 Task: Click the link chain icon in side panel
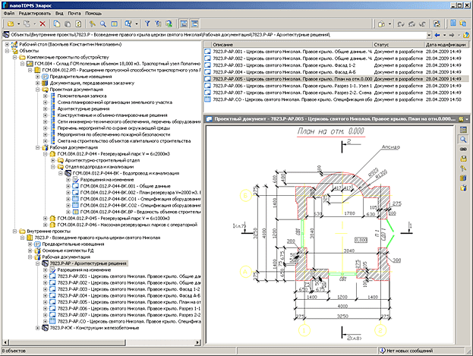pyautogui.click(x=463, y=151)
